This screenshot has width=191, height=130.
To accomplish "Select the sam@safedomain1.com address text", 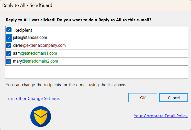I will (35, 53).
